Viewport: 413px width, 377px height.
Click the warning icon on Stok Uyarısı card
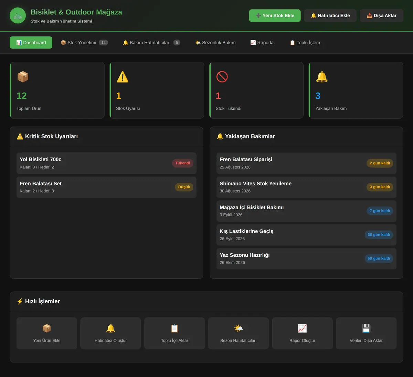click(x=123, y=77)
